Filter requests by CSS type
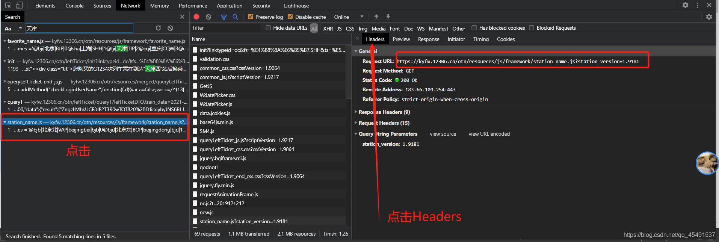Image resolution: width=719 pixels, height=242 pixels. [x=350, y=29]
